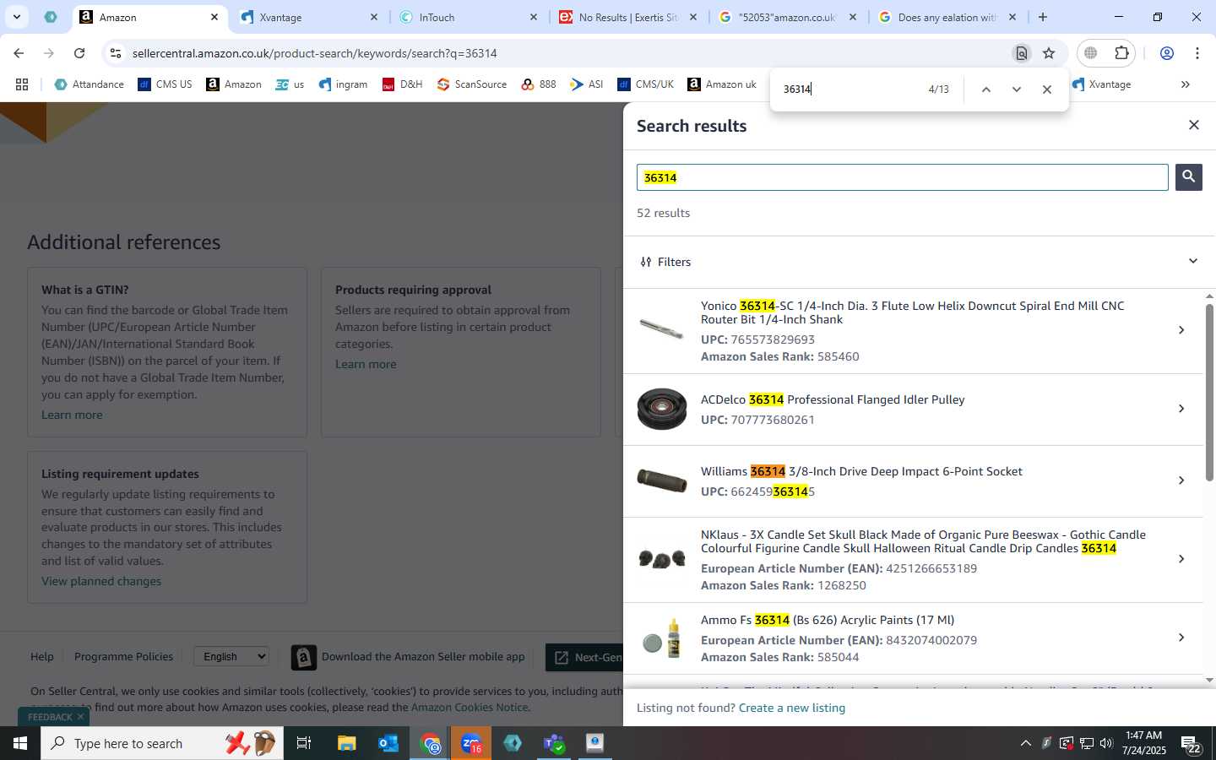Open a new browser tab
This screenshot has height=760, width=1216.
point(1043,17)
